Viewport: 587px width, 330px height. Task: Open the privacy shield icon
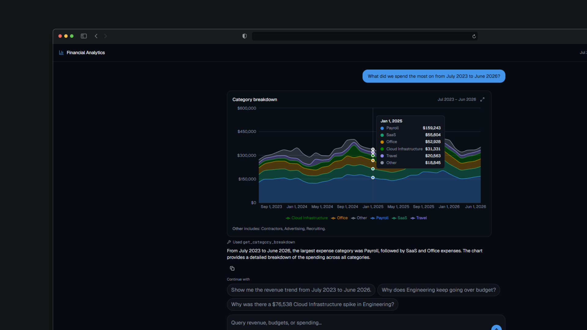(245, 36)
